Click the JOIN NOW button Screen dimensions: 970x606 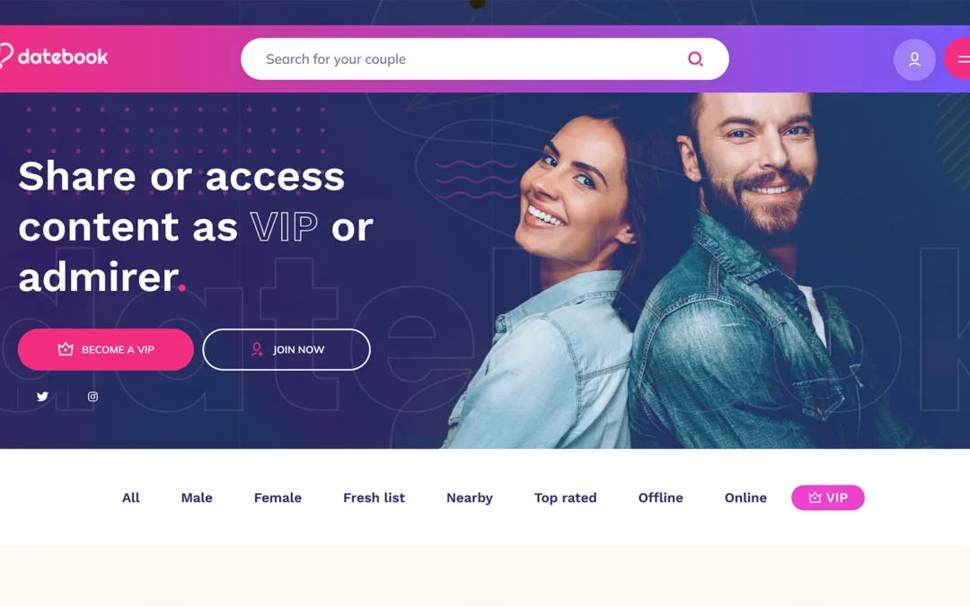(287, 349)
